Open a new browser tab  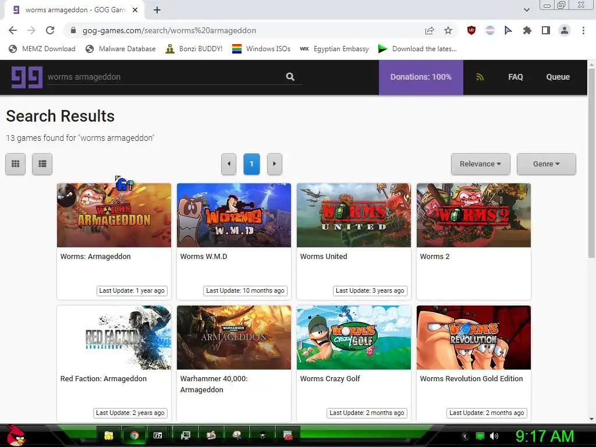[x=157, y=10]
